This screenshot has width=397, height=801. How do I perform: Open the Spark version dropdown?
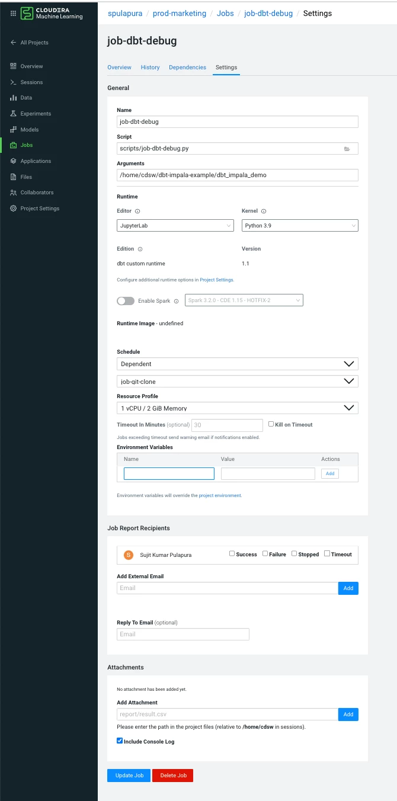(x=244, y=300)
